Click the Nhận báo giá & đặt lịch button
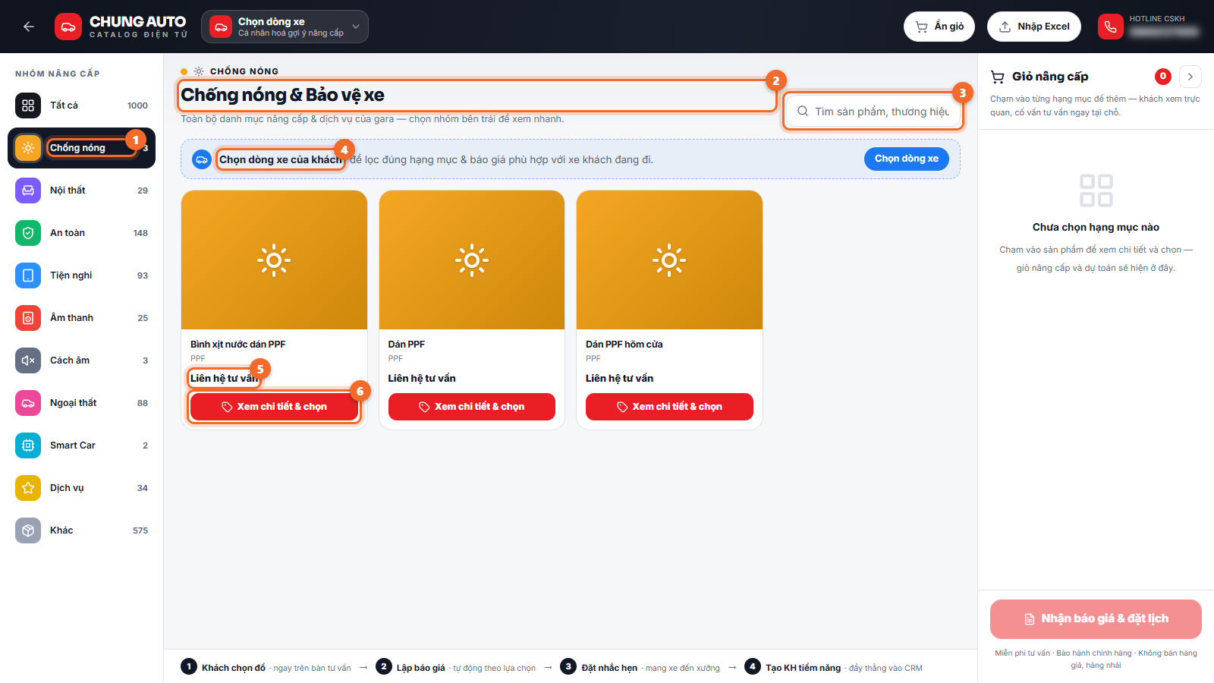Screen dimensions: 1214x683 click(1096, 619)
